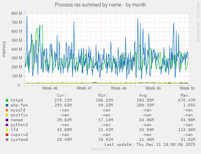
Task: Click the httpd green legend swatch
Action: [x=7, y=100]
